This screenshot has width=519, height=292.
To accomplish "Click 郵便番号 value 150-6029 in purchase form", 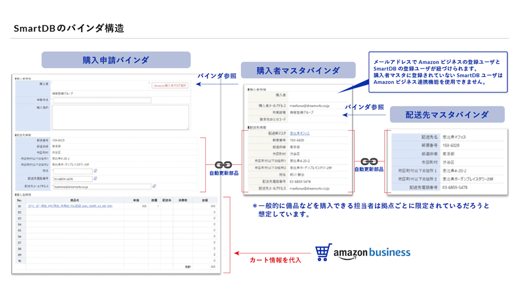I will (x=59, y=140).
